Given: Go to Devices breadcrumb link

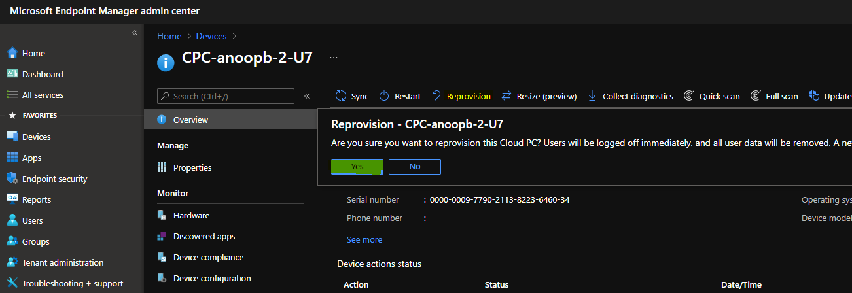Looking at the screenshot, I should [211, 36].
